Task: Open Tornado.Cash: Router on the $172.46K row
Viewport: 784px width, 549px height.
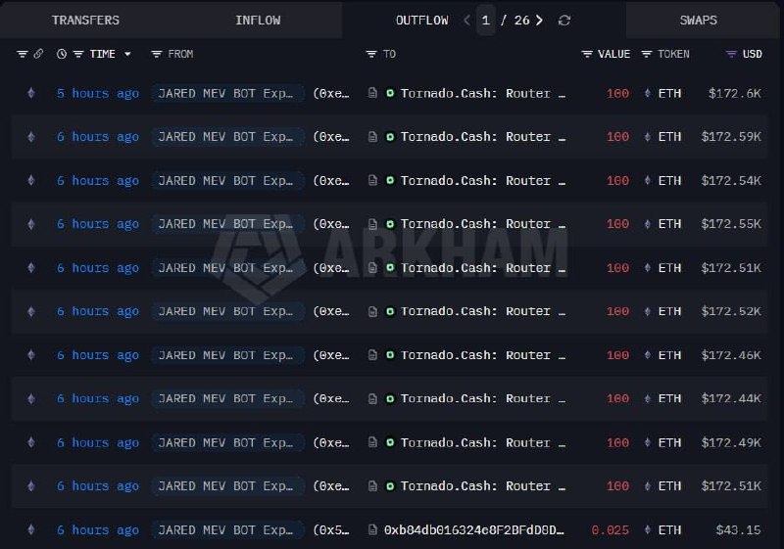Action: (x=482, y=355)
